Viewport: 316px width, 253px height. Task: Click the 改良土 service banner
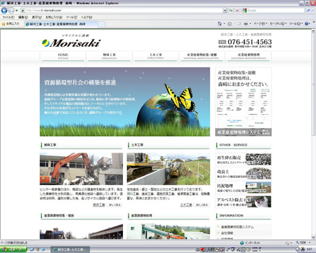coord(243,173)
